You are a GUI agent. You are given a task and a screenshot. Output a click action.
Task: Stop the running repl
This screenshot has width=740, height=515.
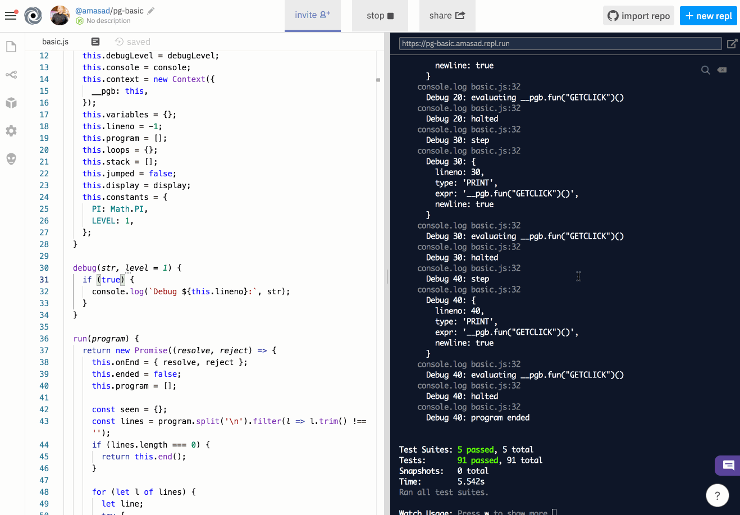pos(380,16)
